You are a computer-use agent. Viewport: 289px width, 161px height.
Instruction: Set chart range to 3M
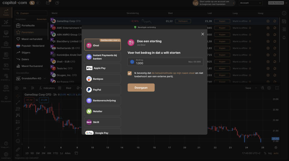click(43, 153)
